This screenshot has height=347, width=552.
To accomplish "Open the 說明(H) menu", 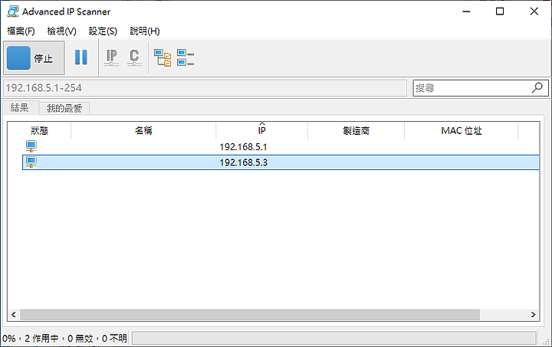I will [145, 31].
